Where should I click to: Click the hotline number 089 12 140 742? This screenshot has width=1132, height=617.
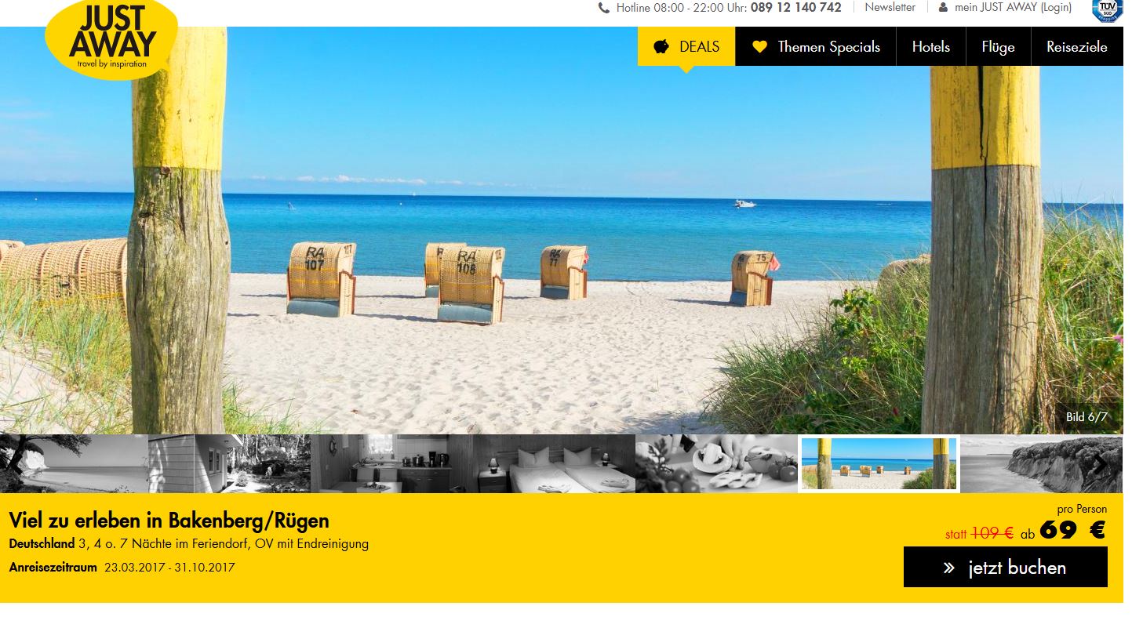pyautogui.click(x=795, y=8)
